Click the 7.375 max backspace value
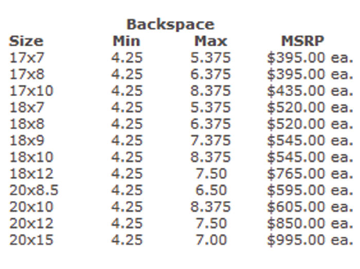This screenshot has height=269, width=360. point(210,140)
